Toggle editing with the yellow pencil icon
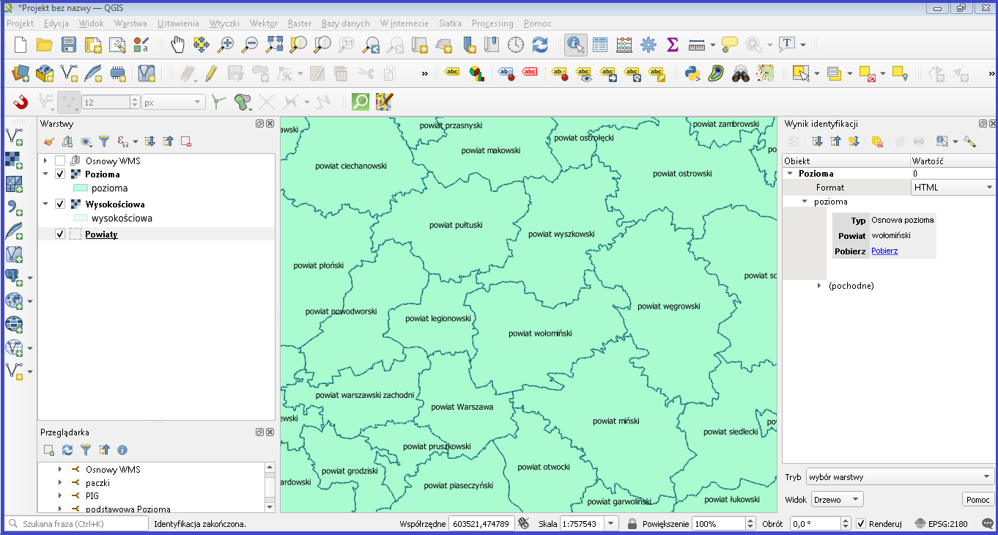998x535 pixels. pos(211,73)
